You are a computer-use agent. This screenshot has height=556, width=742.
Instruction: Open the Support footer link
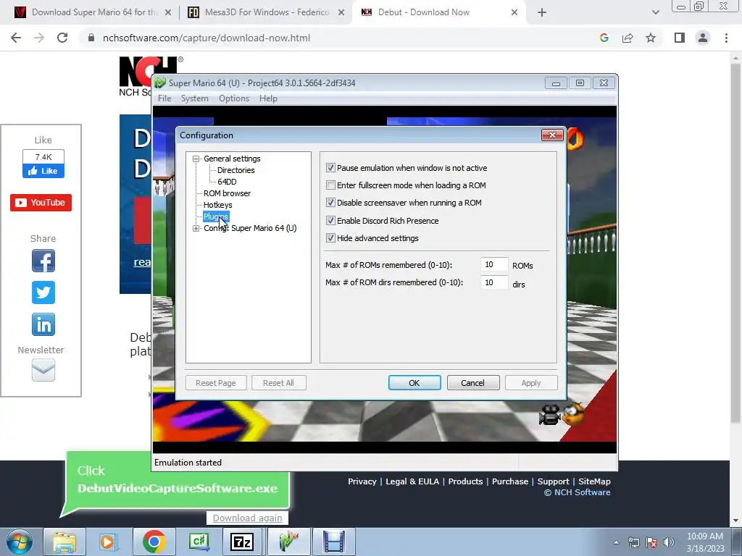(553, 481)
